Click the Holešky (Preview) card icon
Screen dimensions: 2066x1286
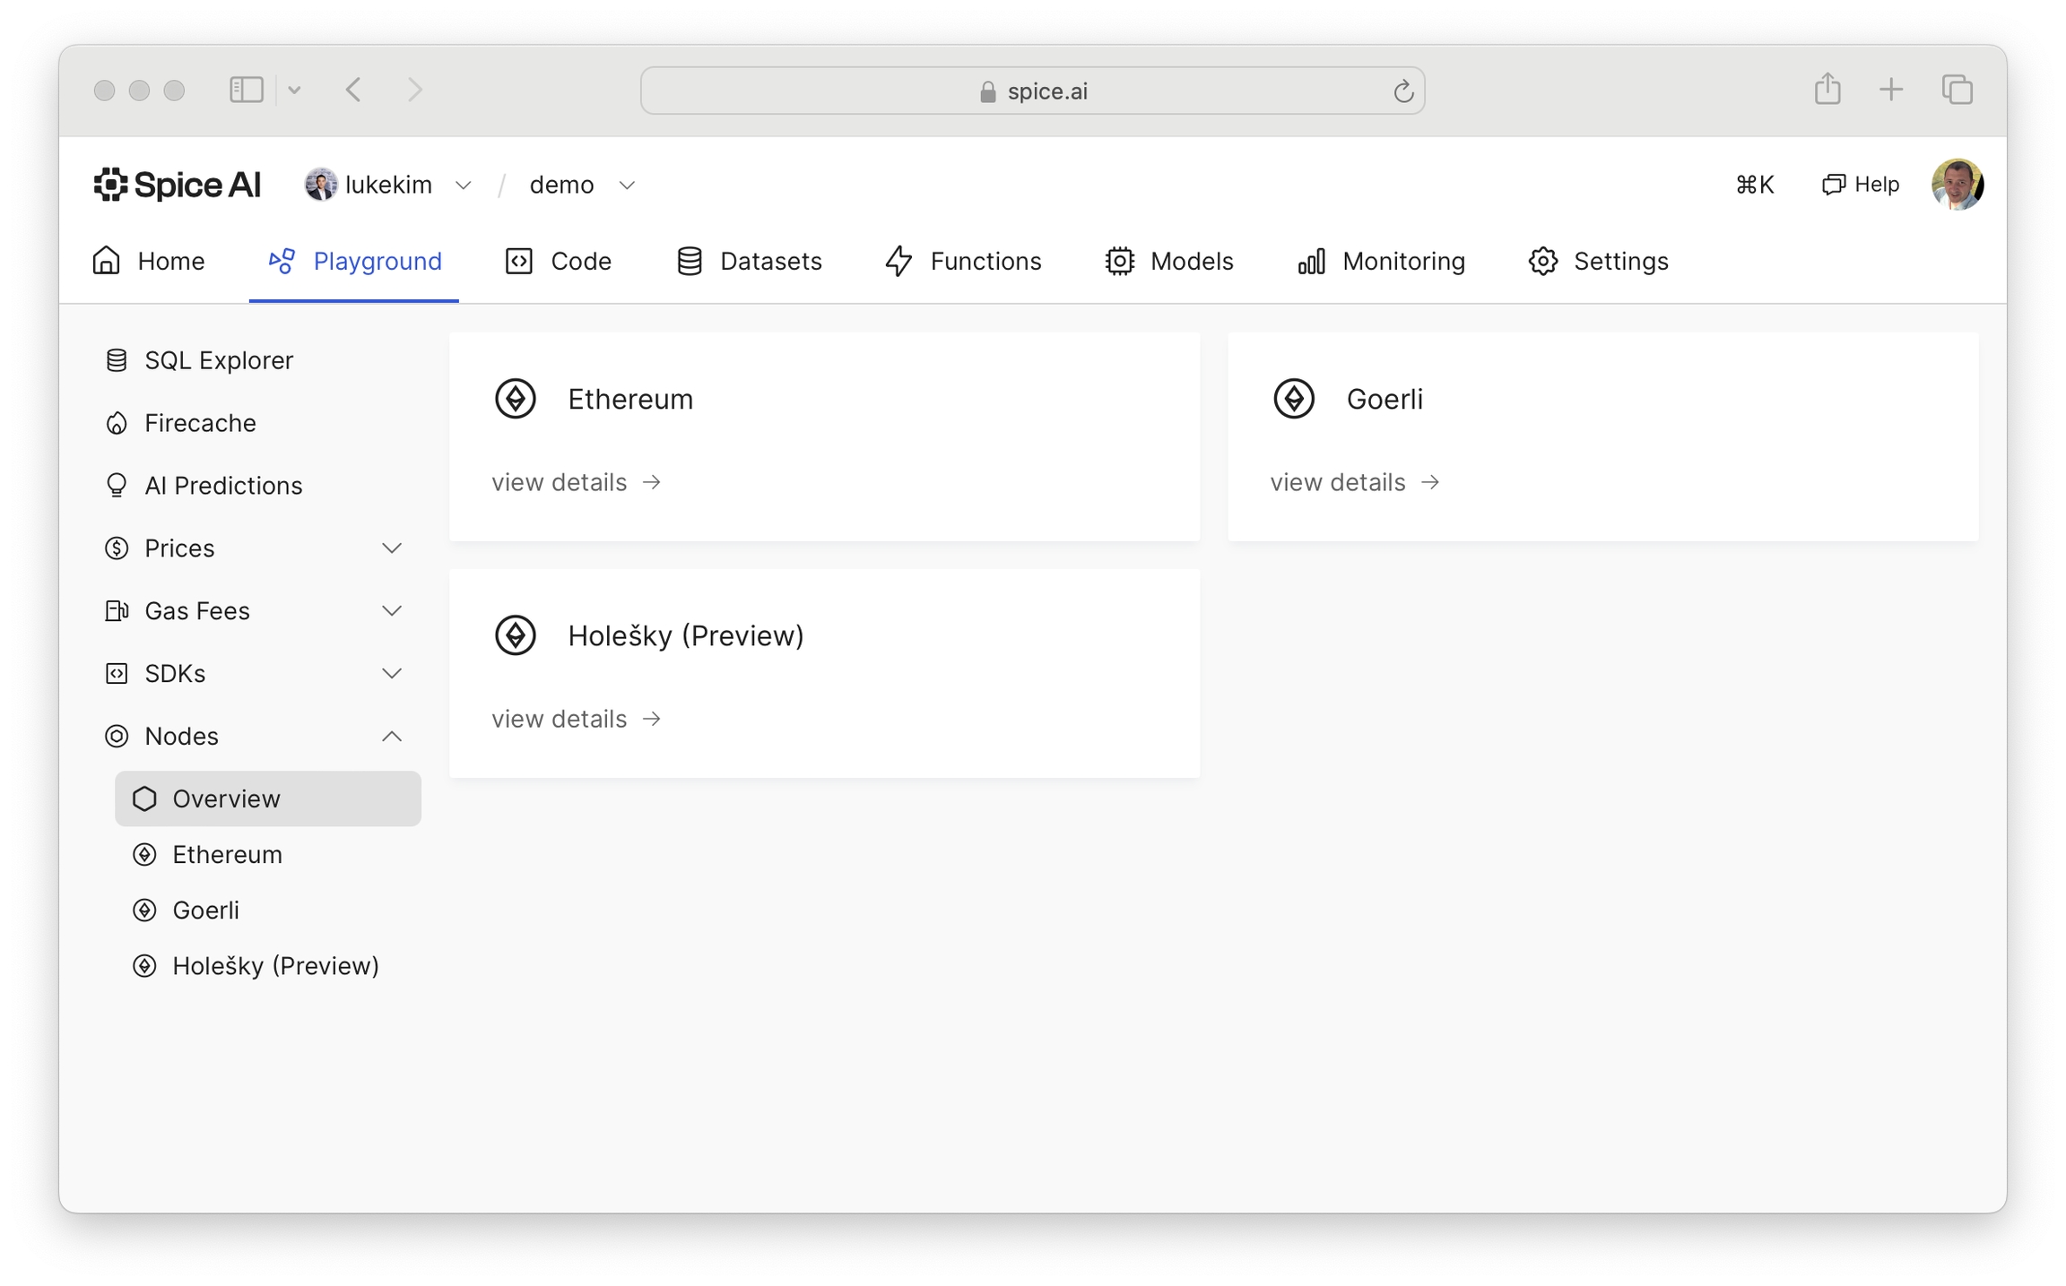pyautogui.click(x=516, y=635)
